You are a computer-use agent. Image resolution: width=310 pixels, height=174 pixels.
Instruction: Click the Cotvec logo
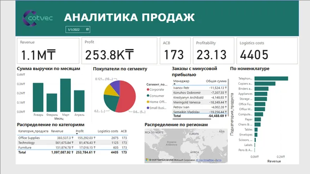click(38, 18)
